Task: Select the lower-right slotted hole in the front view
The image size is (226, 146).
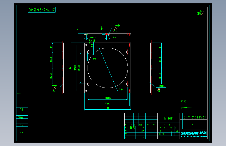Action: (x=127, y=84)
